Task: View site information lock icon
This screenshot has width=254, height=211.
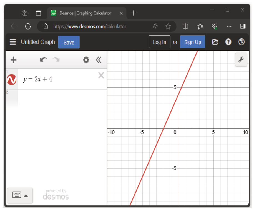Action: click(46, 26)
